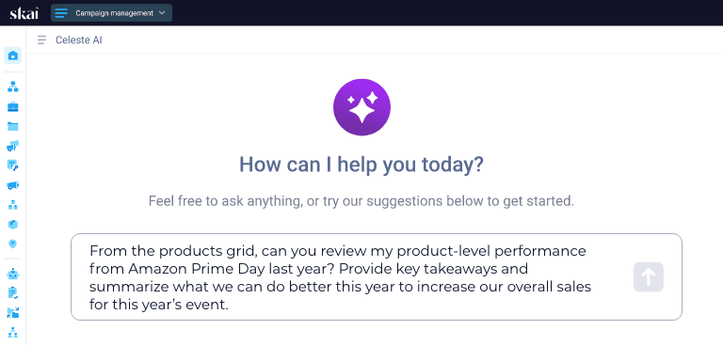Open the briefcase icon in sidebar

point(13,106)
